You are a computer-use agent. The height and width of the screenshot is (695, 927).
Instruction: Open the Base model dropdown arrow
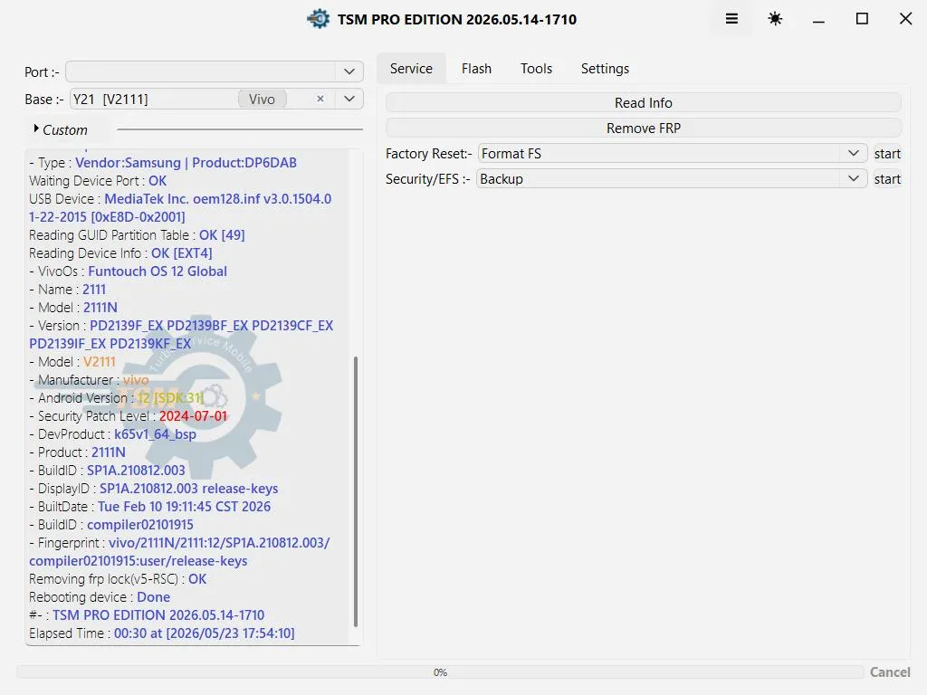tap(349, 99)
